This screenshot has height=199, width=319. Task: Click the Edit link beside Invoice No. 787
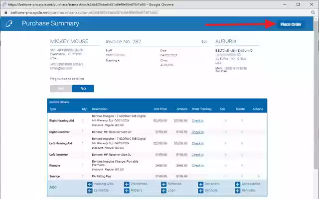click(204, 41)
